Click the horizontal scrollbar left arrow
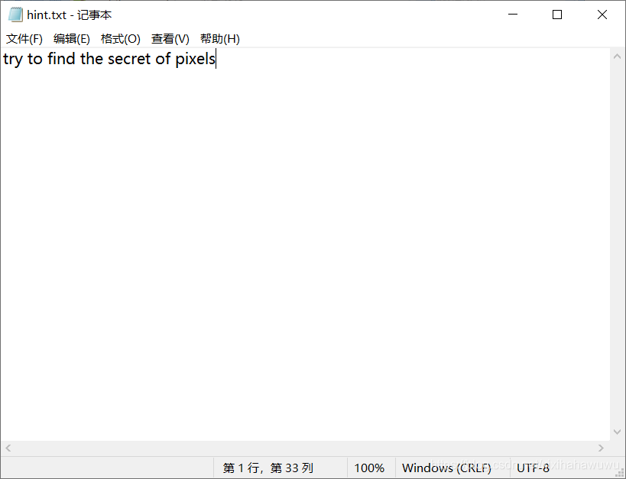 (x=8, y=448)
